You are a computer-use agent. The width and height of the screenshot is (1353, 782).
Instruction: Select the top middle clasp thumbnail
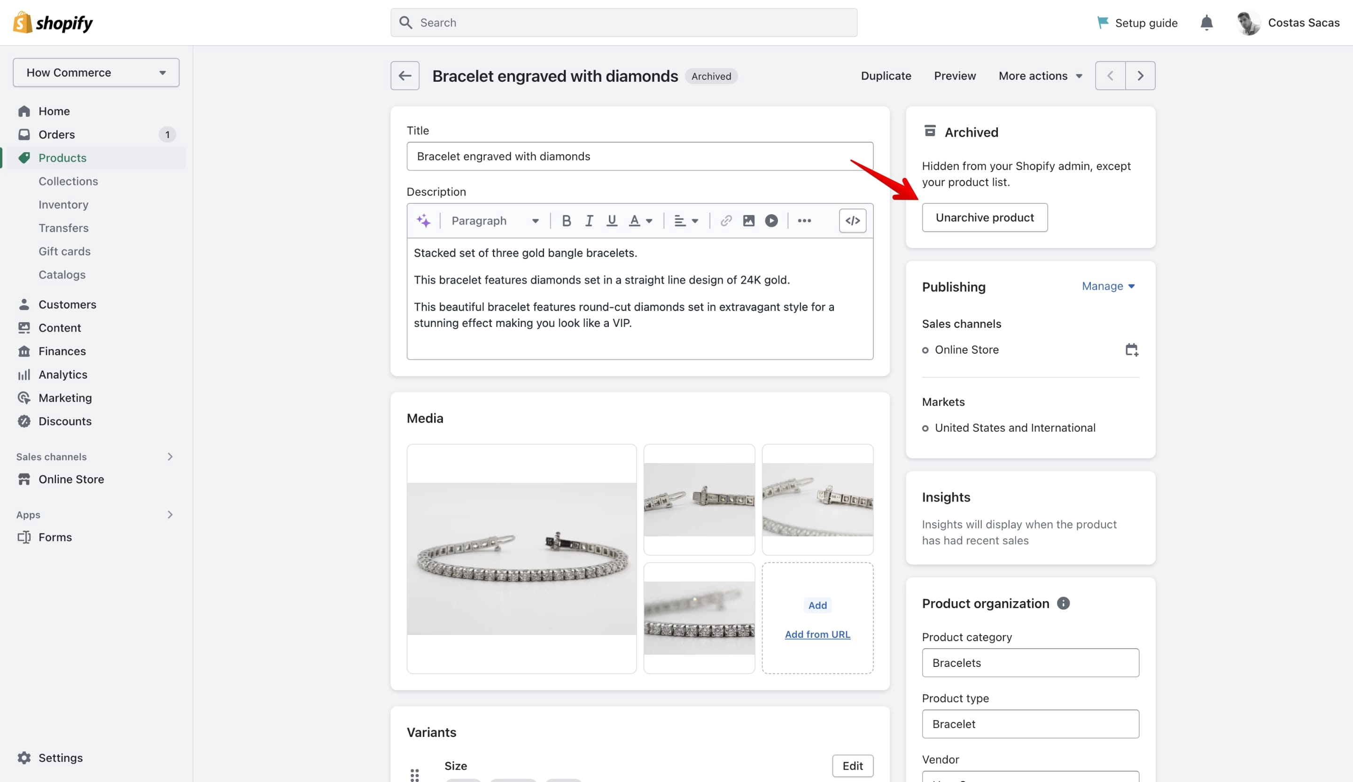[x=699, y=500]
